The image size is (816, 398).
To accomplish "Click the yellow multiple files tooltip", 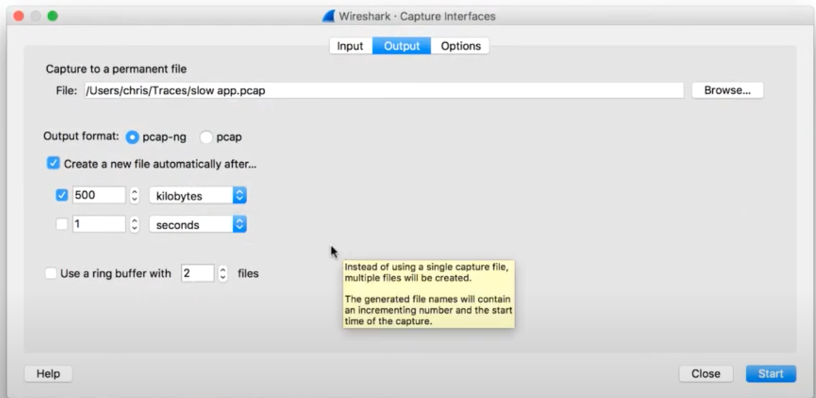I will 428,294.
